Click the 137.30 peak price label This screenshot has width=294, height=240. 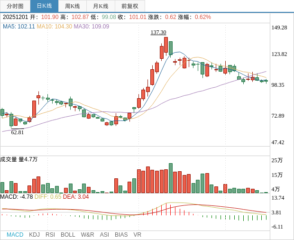click(x=158, y=32)
